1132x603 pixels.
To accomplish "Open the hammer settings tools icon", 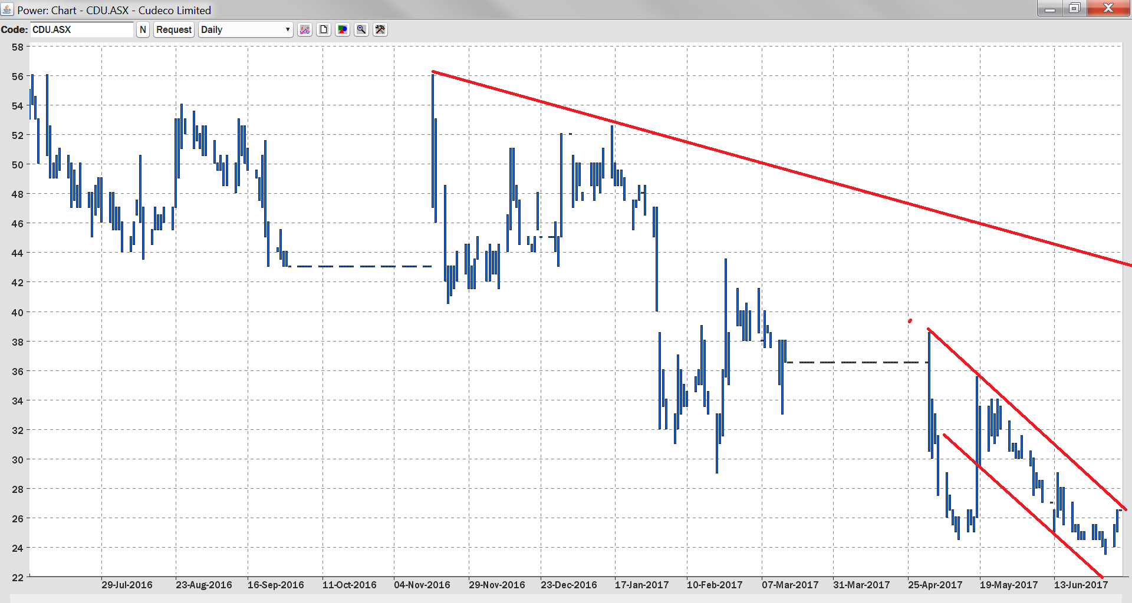I will point(380,29).
